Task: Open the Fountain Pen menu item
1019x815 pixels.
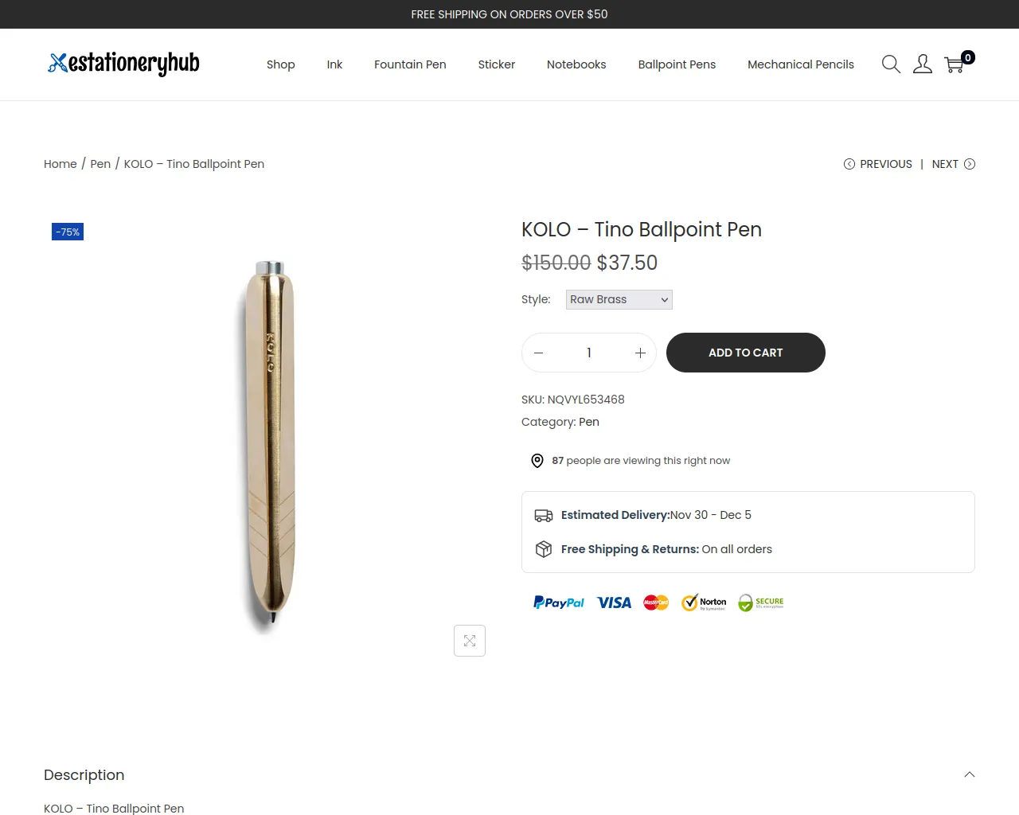Action: pos(410,64)
